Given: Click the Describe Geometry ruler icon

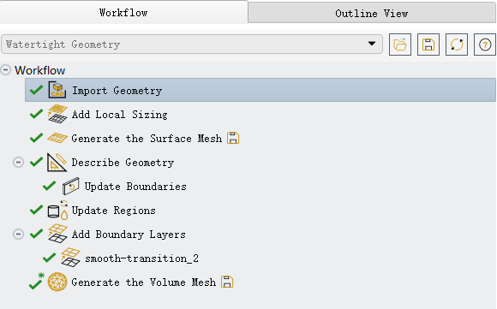Looking at the screenshot, I should point(57,162).
